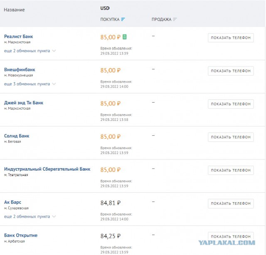
Task: Select the 85,00 ₽ rate for Солид Банк
Action: (x=111, y=137)
